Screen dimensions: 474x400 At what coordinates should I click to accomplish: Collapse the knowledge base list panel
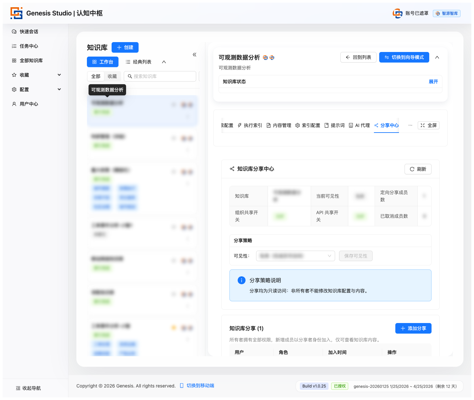coord(195,55)
